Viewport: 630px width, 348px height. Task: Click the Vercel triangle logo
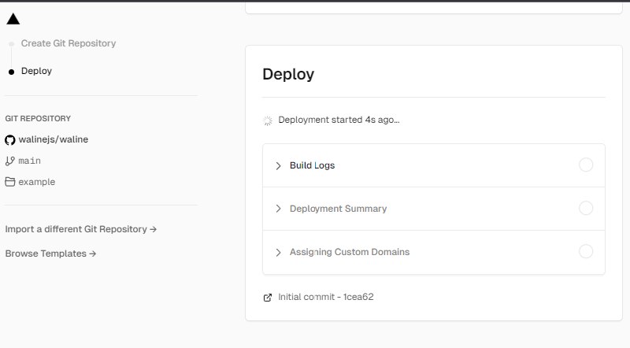coord(13,20)
